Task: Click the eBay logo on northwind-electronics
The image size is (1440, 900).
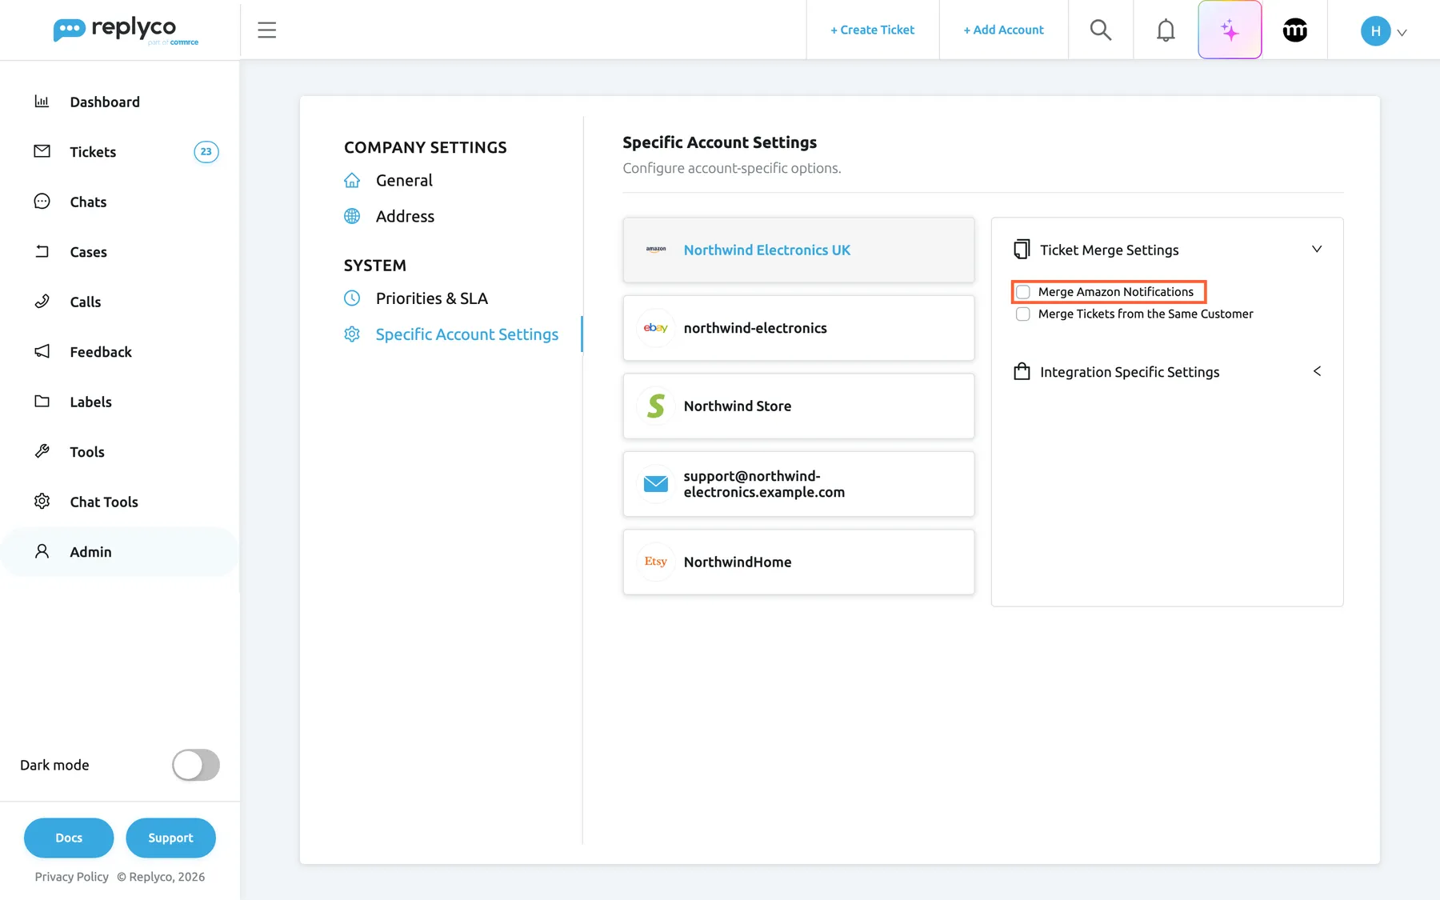Action: (x=656, y=328)
